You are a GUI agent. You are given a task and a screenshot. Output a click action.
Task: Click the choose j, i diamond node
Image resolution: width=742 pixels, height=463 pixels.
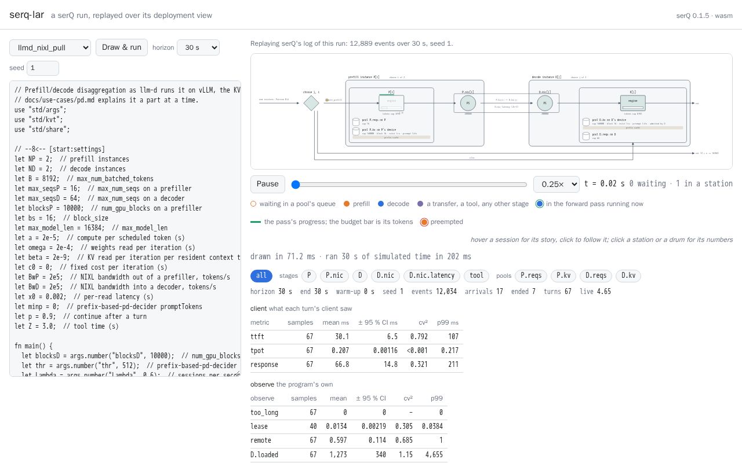[311, 103]
